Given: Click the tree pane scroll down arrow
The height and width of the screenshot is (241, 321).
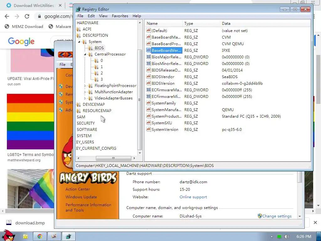Looking at the screenshot, I should pos(140,153).
